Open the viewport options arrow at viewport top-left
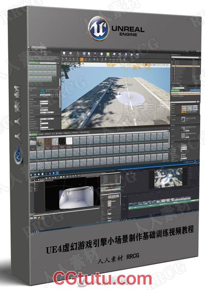This screenshot has width=205, height=290. click(62, 64)
